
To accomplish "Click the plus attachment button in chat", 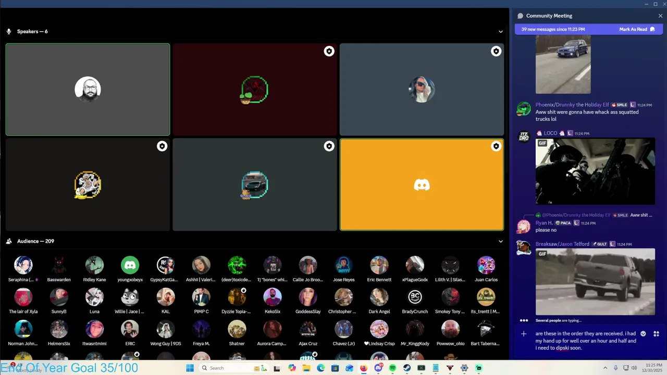I will [x=524, y=334].
